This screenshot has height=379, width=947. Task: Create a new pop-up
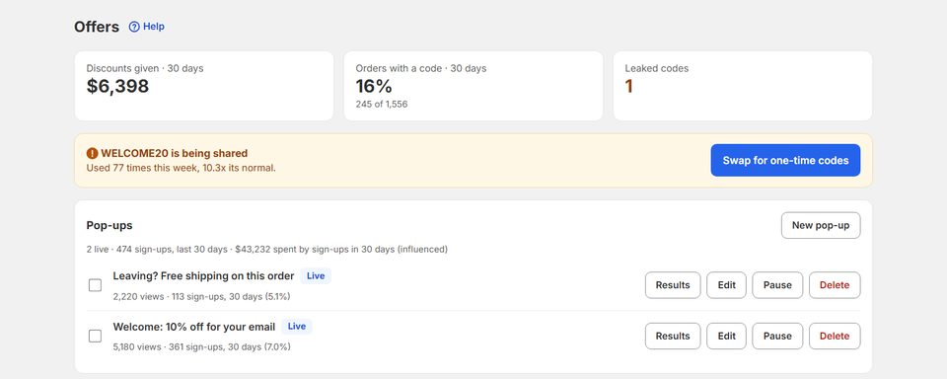(x=820, y=225)
